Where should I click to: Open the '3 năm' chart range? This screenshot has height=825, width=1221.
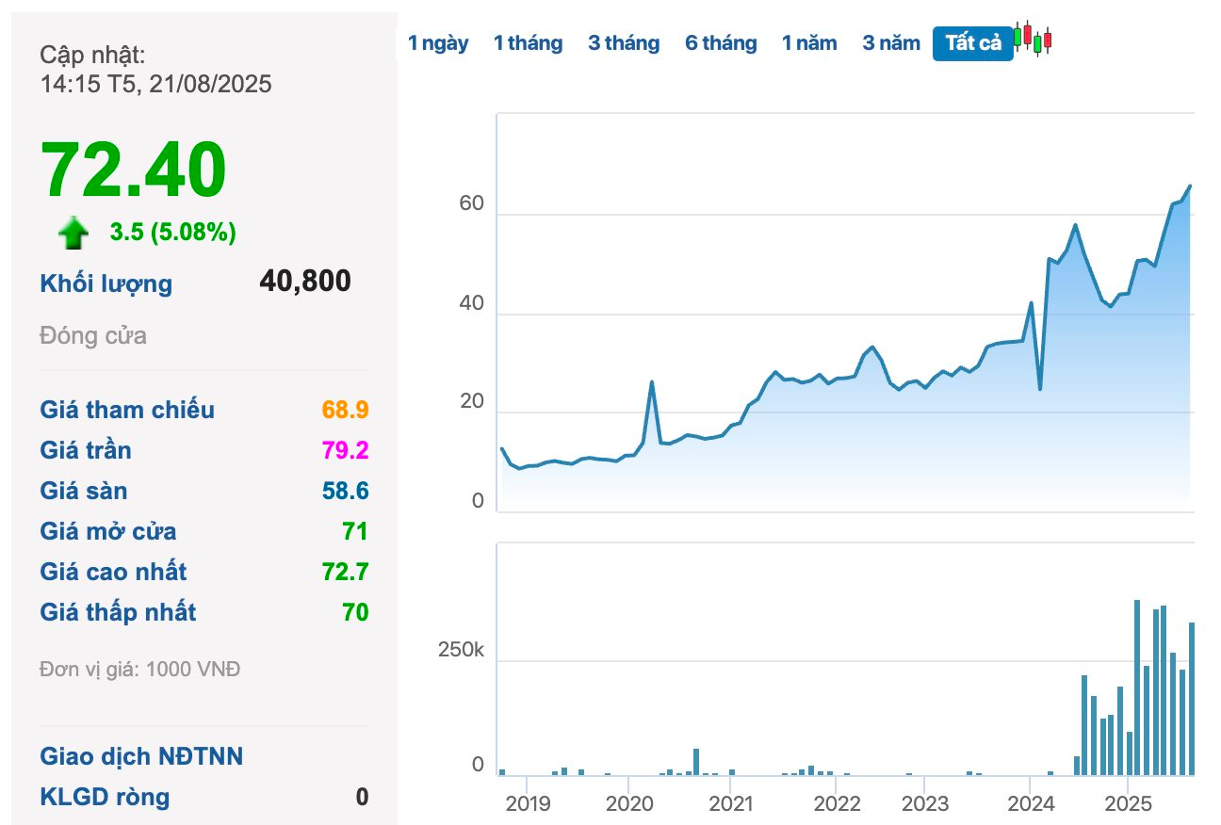click(891, 43)
